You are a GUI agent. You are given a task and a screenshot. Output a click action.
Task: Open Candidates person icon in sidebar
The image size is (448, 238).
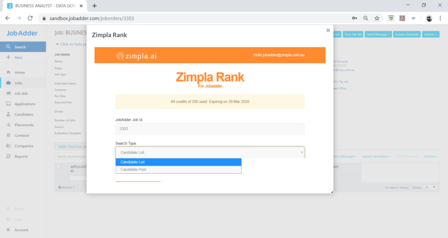point(8,114)
